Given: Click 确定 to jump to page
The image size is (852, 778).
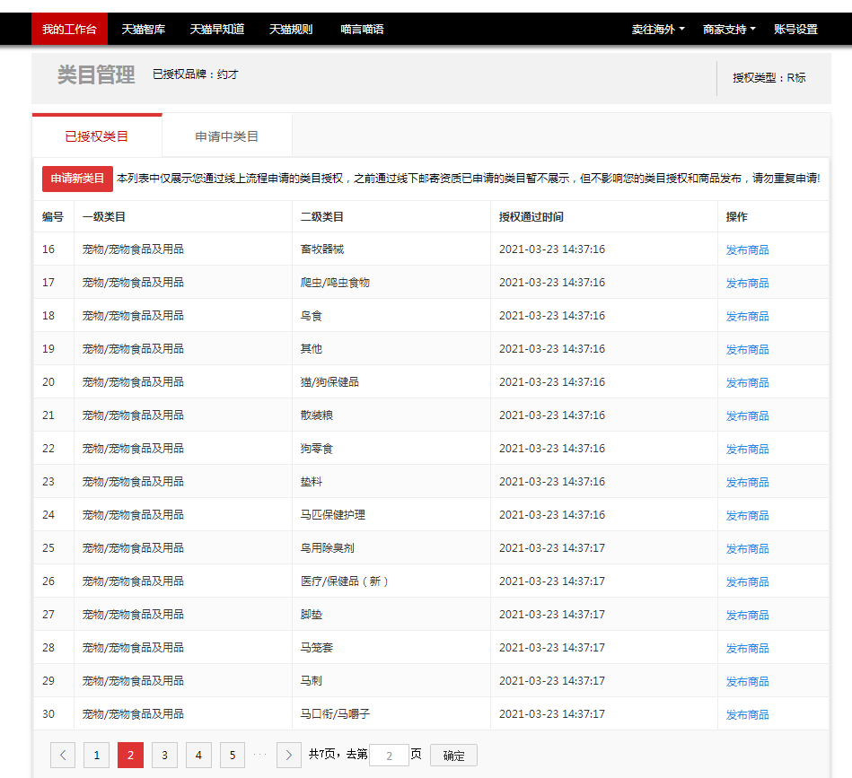Looking at the screenshot, I should pos(453,756).
